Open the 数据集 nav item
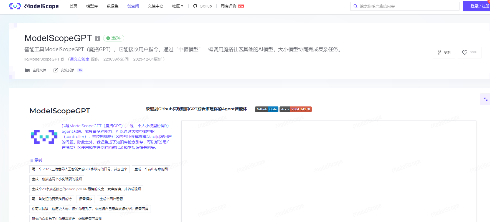Image resolution: width=490 pixels, height=222 pixels. pyautogui.click(x=113, y=6)
